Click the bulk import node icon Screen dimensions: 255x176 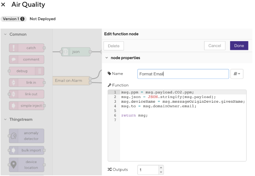pyautogui.click(x=14, y=150)
